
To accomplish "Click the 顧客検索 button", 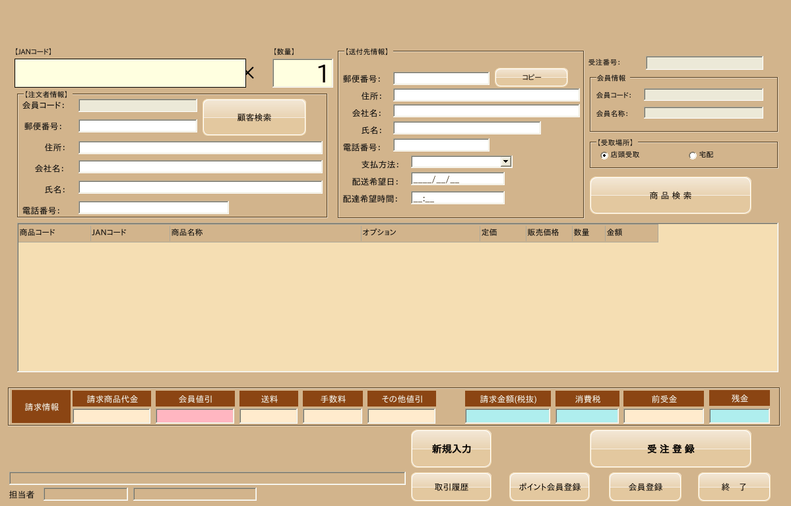I will coord(254,117).
